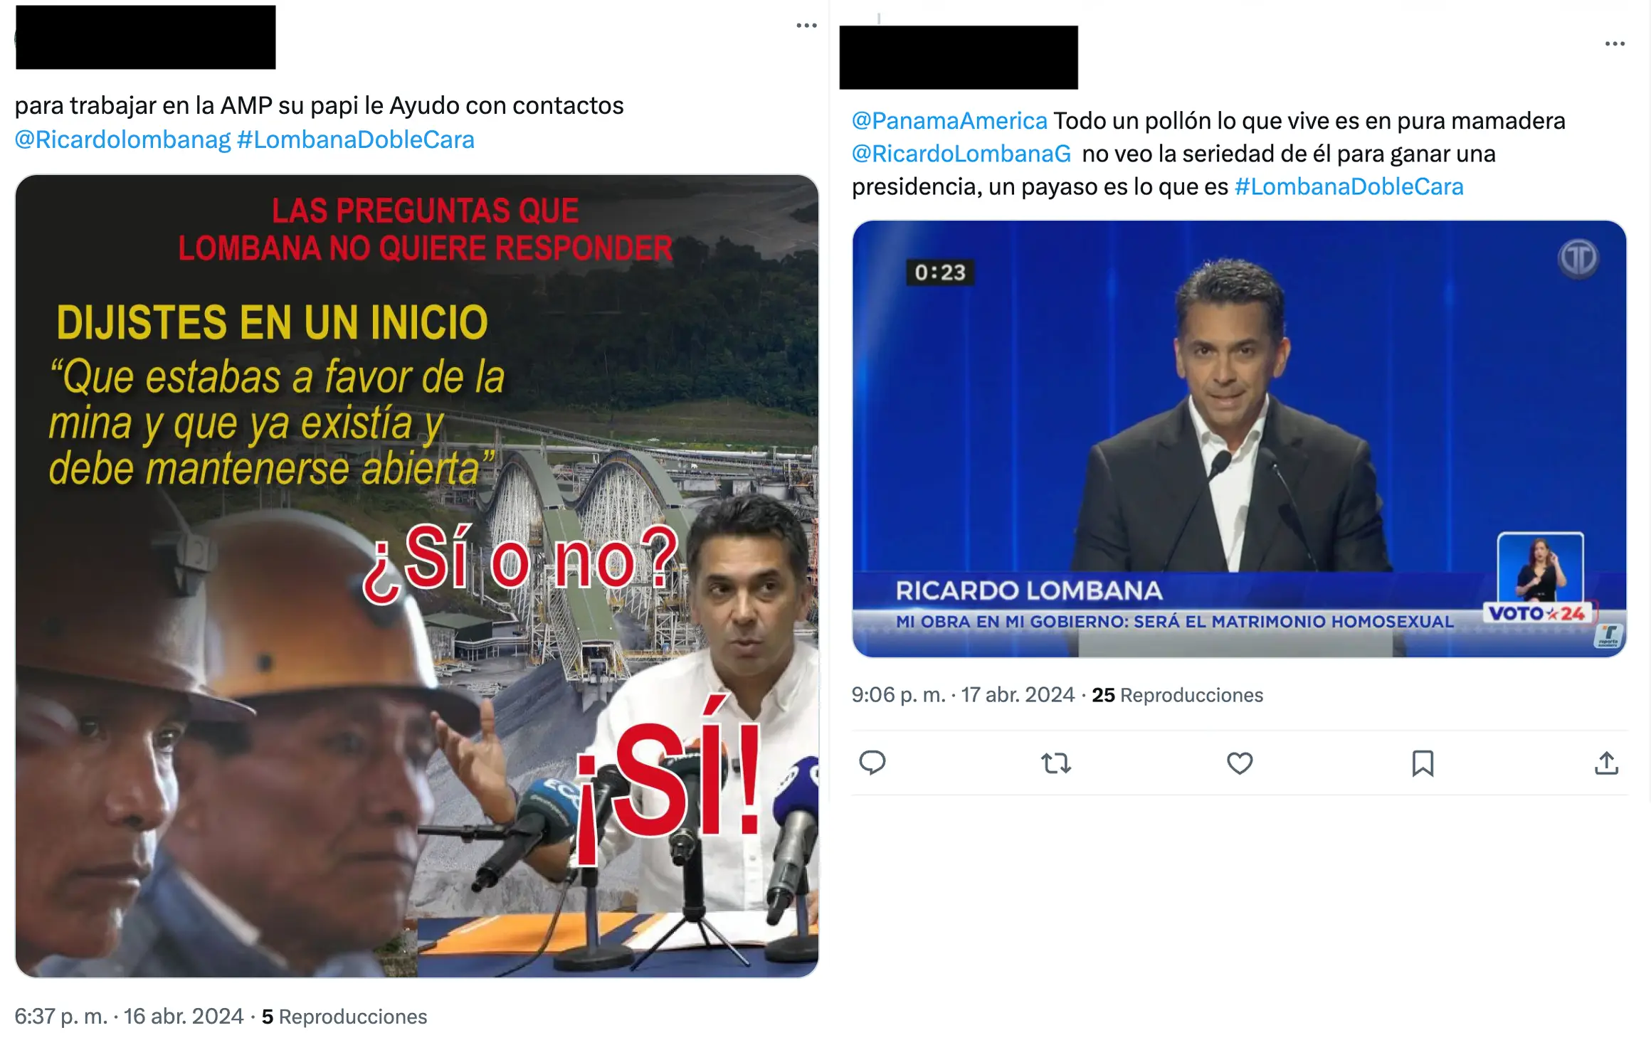The width and height of the screenshot is (1651, 1050).
Task: Bookmark the tweet about Ricardo Lombana
Action: click(x=1422, y=763)
